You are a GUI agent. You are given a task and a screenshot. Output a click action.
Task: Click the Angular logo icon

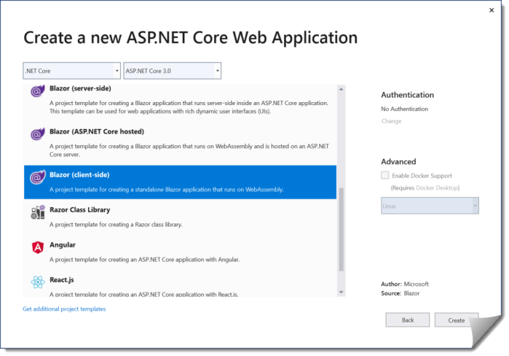click(38, 247)
